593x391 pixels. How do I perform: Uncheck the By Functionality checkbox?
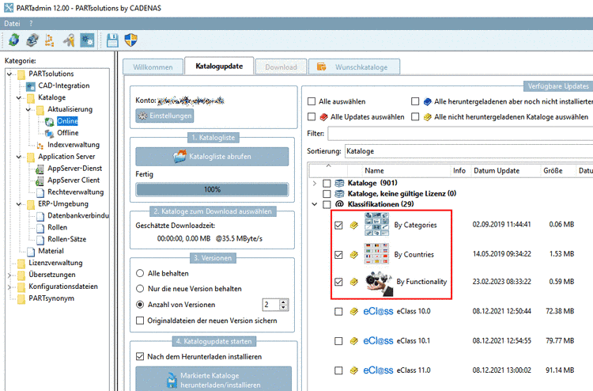[338, 282]
